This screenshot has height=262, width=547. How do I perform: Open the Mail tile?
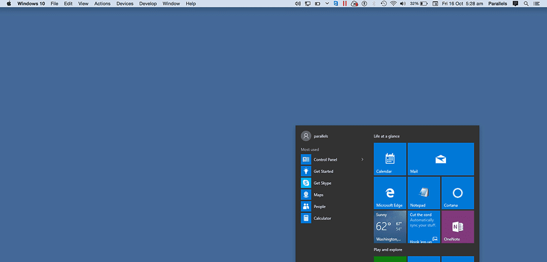(x=440, y=159)
